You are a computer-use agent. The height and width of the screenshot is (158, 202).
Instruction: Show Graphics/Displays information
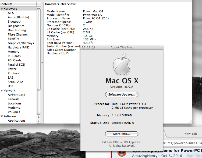coord(21,43)
